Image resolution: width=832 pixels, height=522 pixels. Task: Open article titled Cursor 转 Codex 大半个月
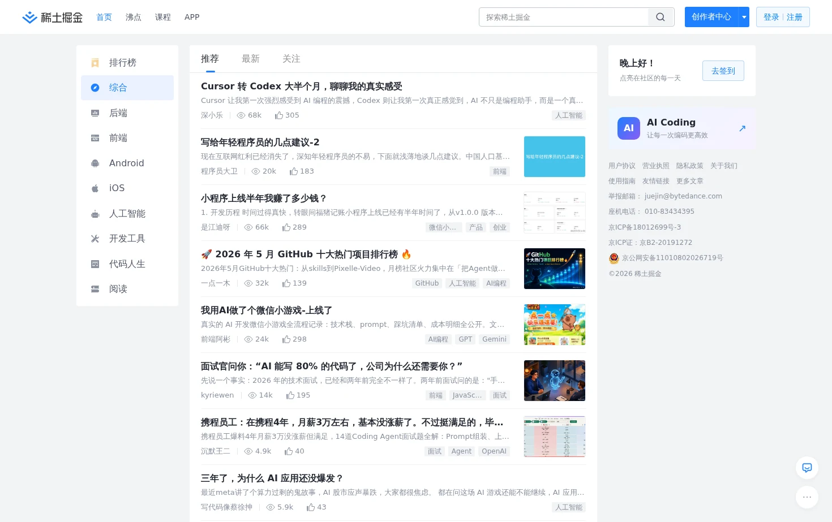302,87
